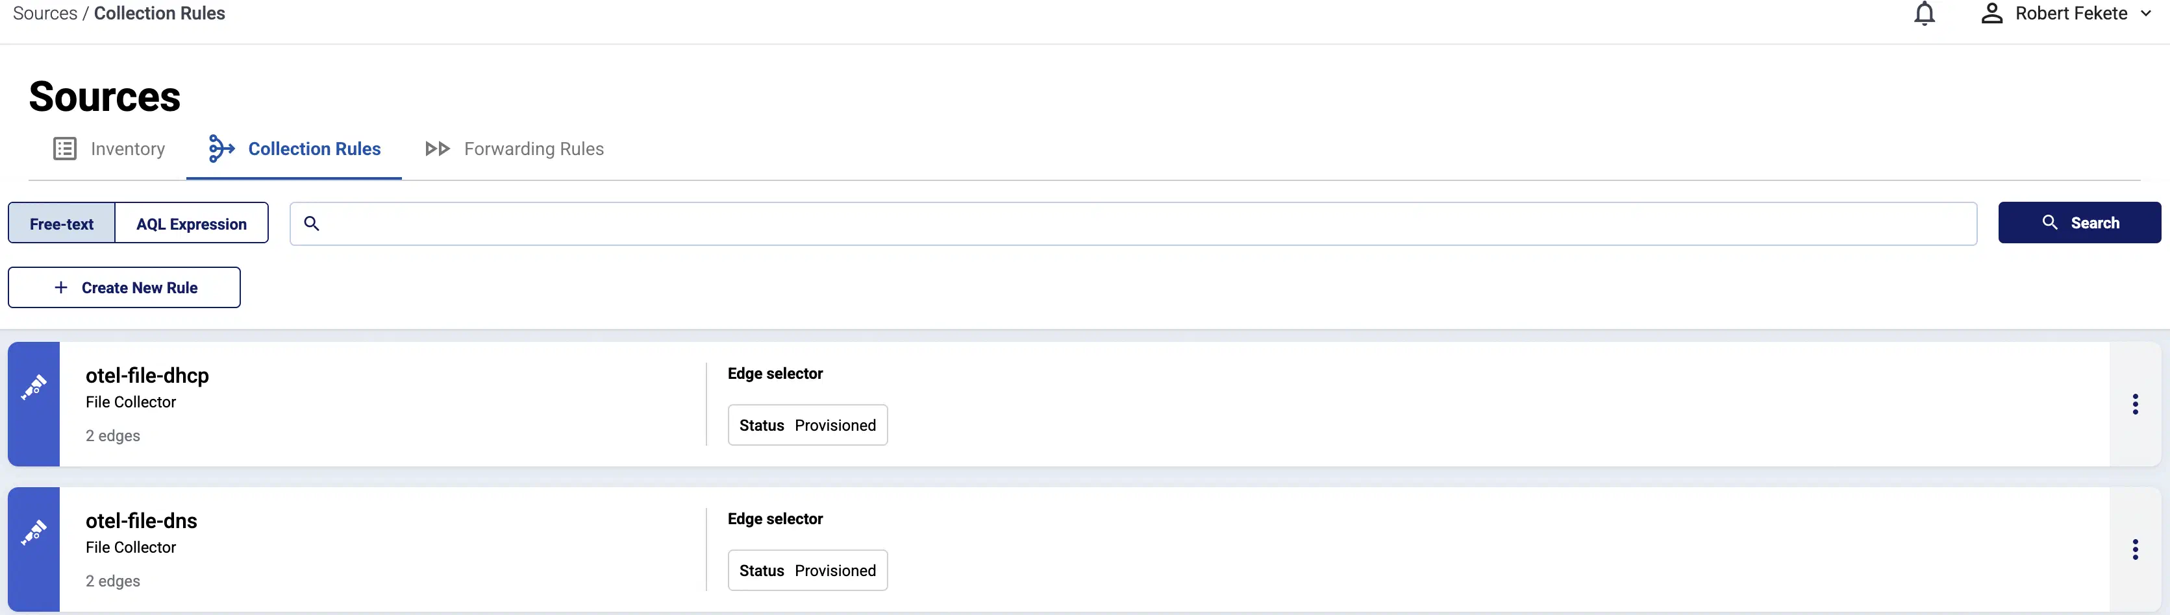This screenshot has height=615, width=2170.
Task: Click the Sources breadcrumb link
Action: [x=45, y=14]
